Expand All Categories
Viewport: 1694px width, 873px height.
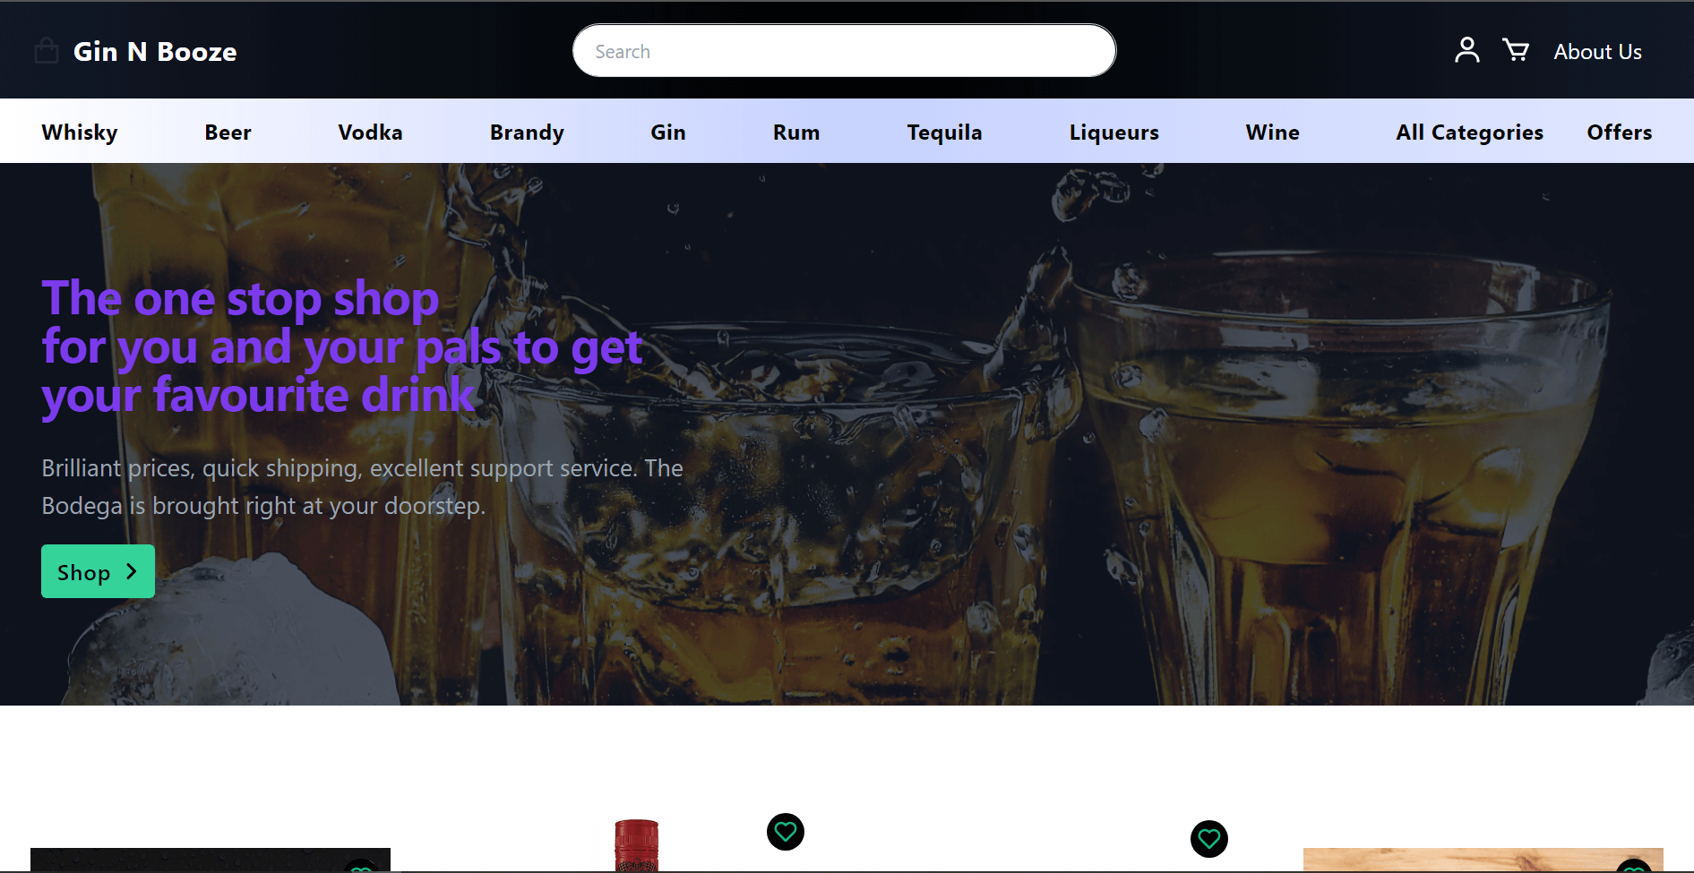pyautogui.click(x=1469, y=133)
